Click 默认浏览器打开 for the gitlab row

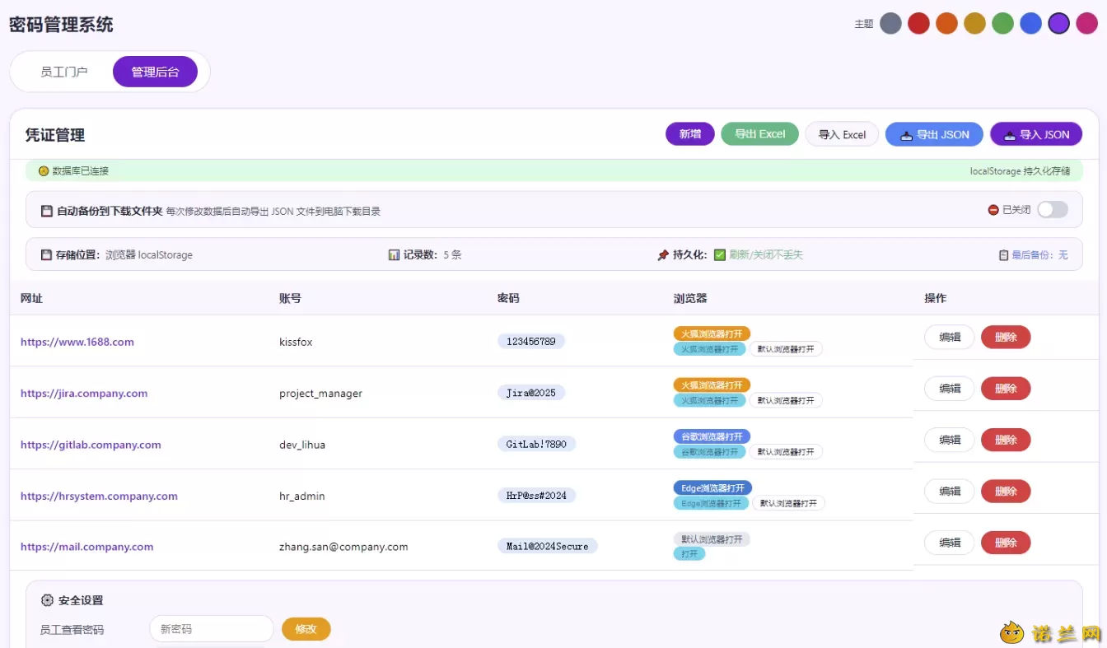(x=786, y=452)
